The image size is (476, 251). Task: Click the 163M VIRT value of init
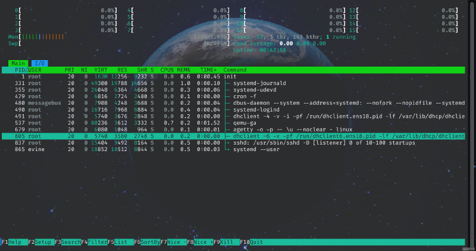point(101,77)
